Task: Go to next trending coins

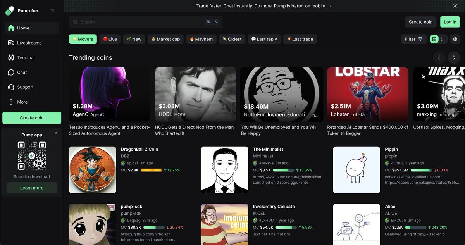Action: coord(454,57)
